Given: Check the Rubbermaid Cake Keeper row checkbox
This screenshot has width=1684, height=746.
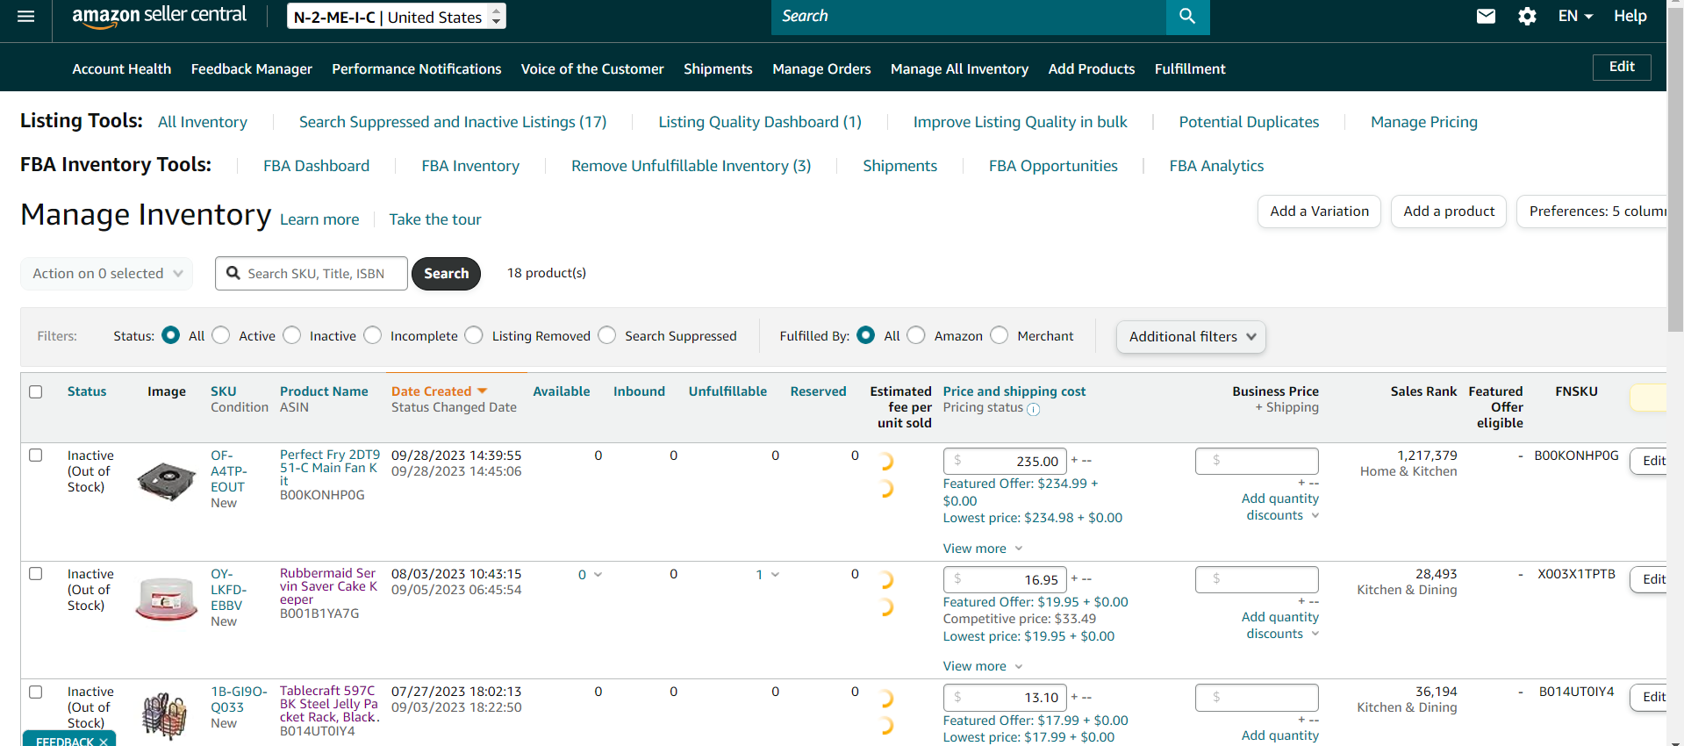Looking at the screenshot, I should click(x=36, y=574).
